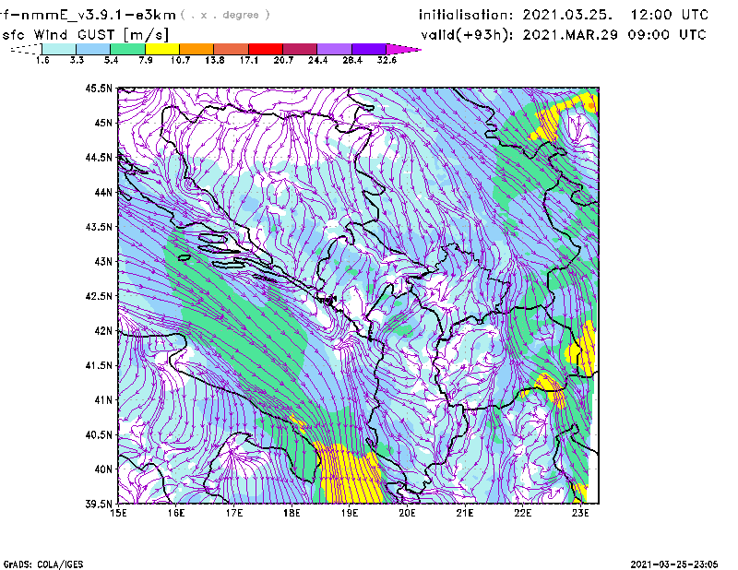Click the violet legend swatch after 28.4

pyautogui.click(x=369, y=49)
